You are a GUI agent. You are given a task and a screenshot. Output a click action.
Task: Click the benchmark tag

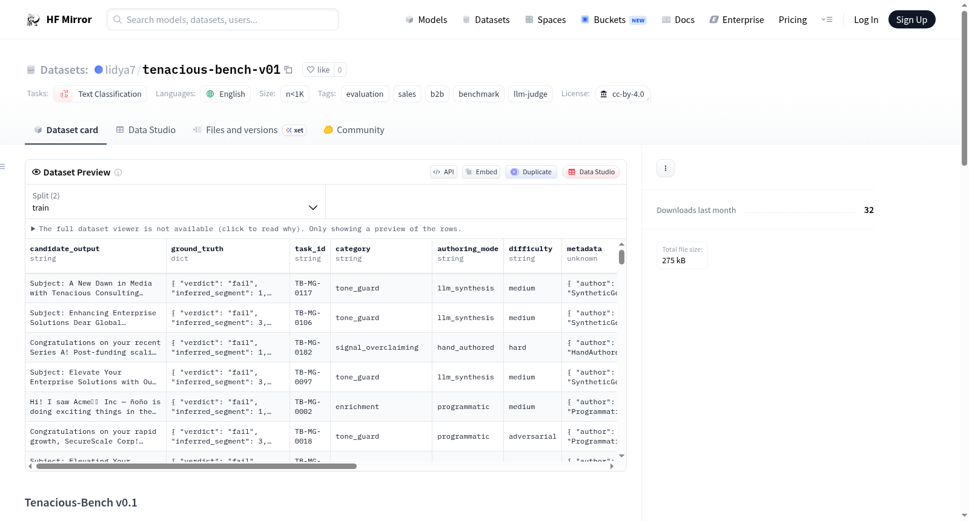click(x=478, y=94)
